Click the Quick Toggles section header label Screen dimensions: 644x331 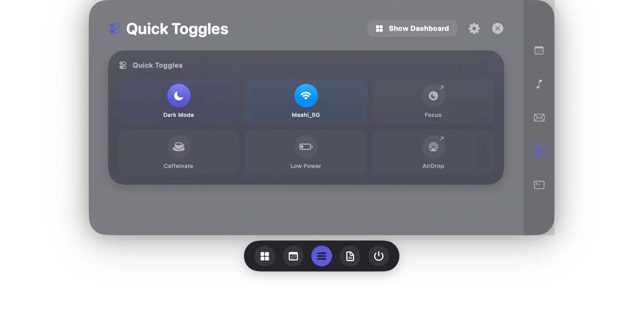(157, 65)
